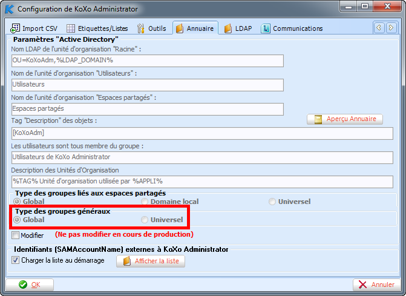The height and width of the screenshot is (296, 406).
Task: Open the Import CSV tab
Action: point(34,28)
